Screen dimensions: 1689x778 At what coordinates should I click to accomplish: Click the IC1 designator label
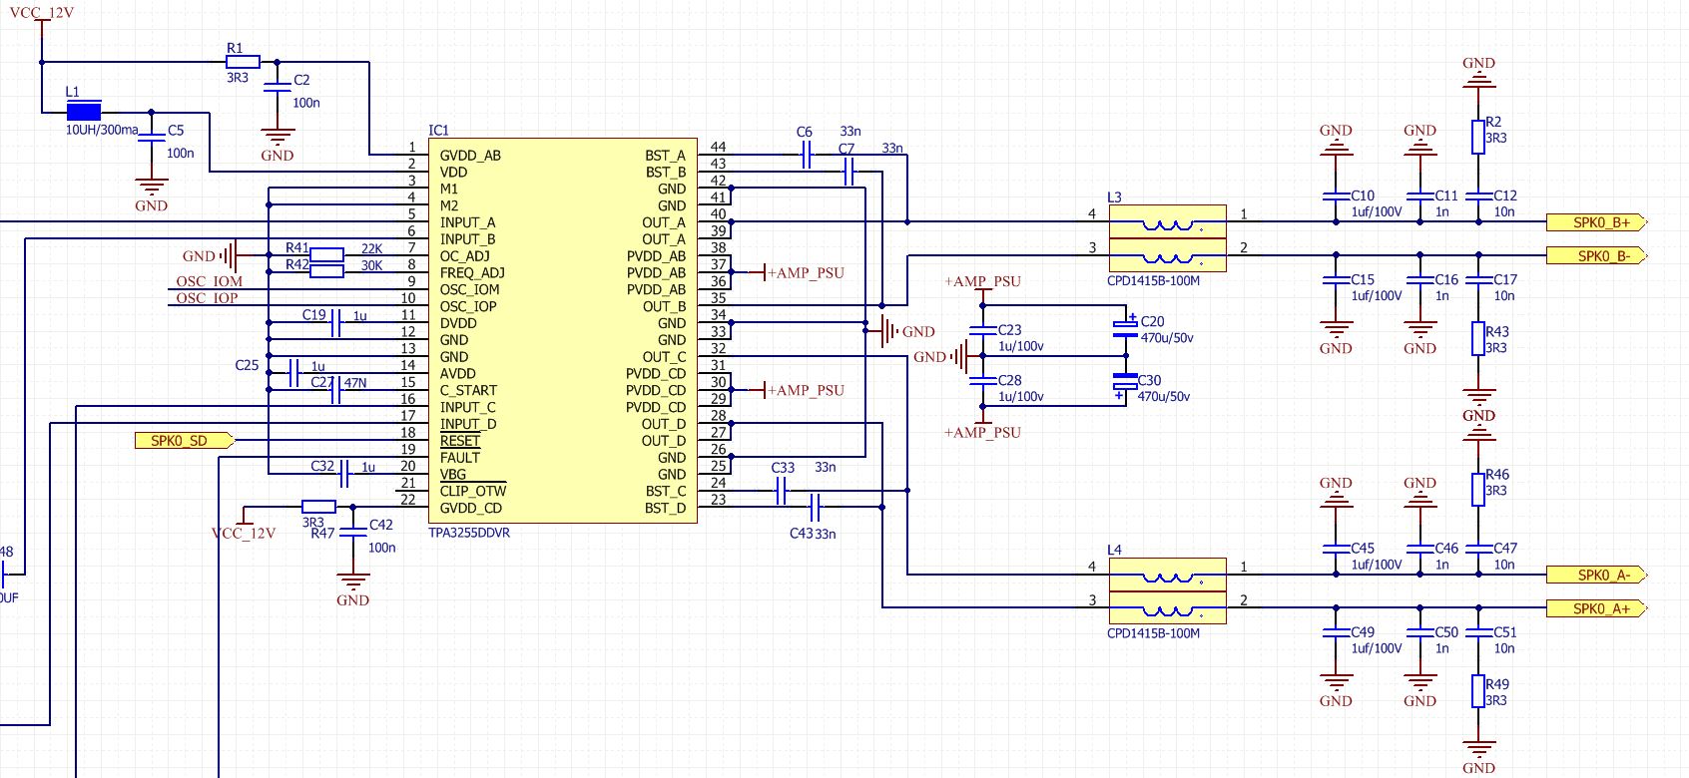(x=439, y=130)
